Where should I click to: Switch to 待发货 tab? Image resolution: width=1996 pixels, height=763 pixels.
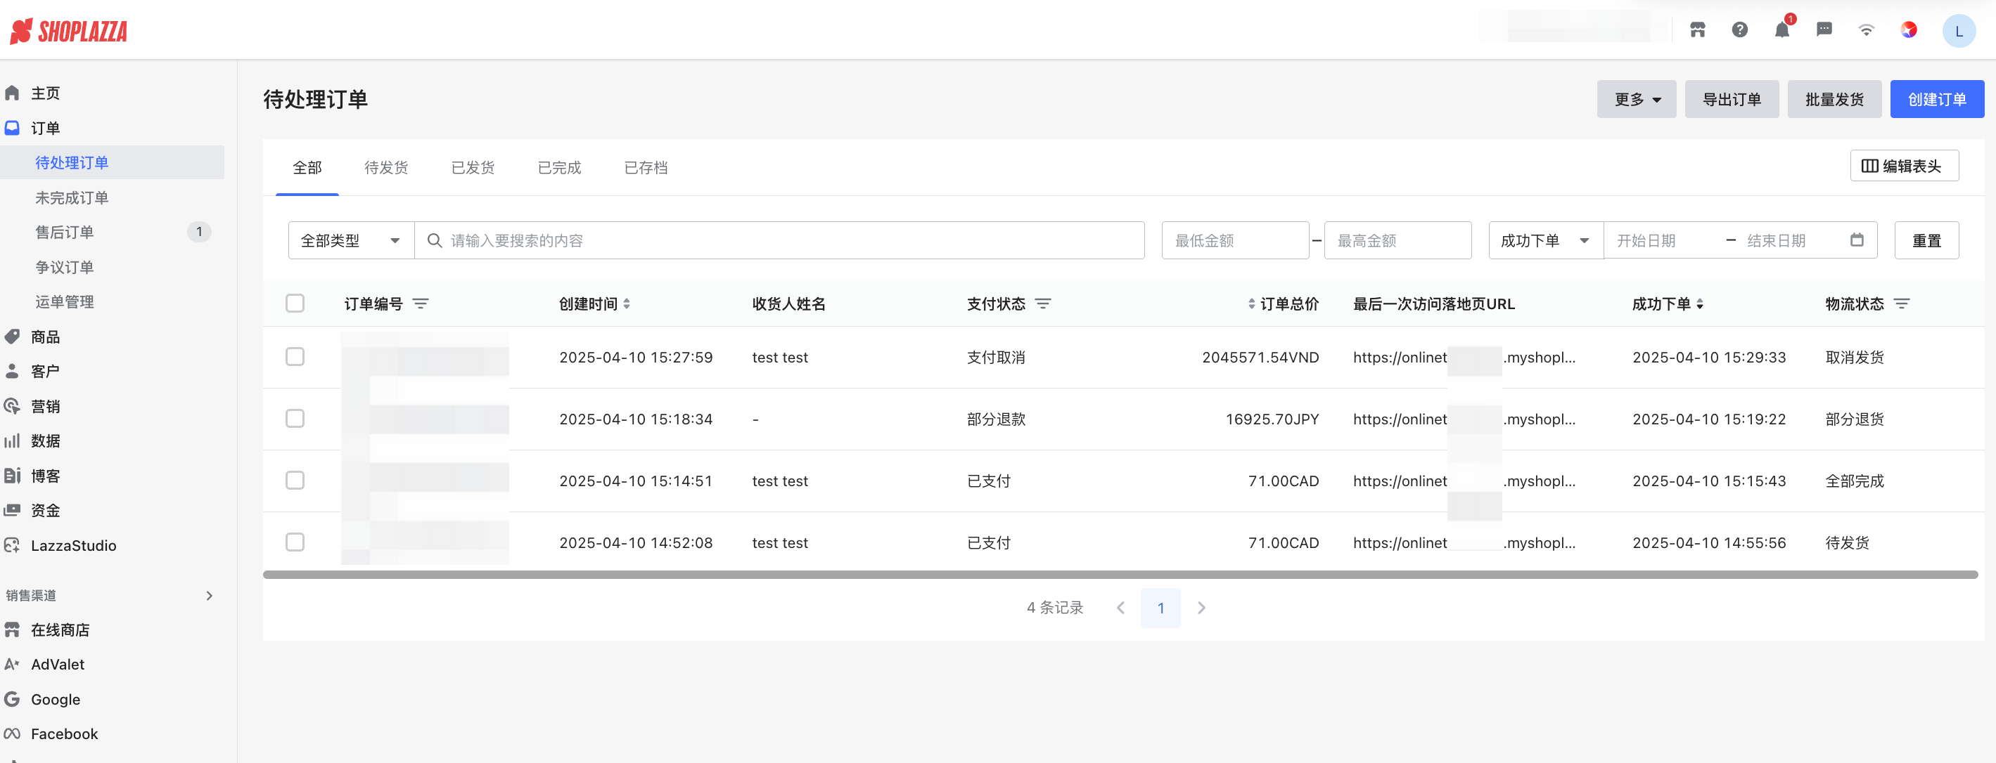(386, 168)
